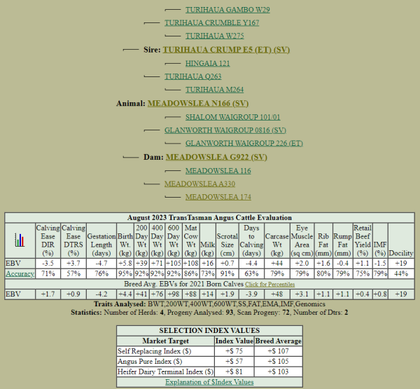Select the +$ 107 breed average value
This screenshot has width=420, height=389.
click(x=279, y=351)
